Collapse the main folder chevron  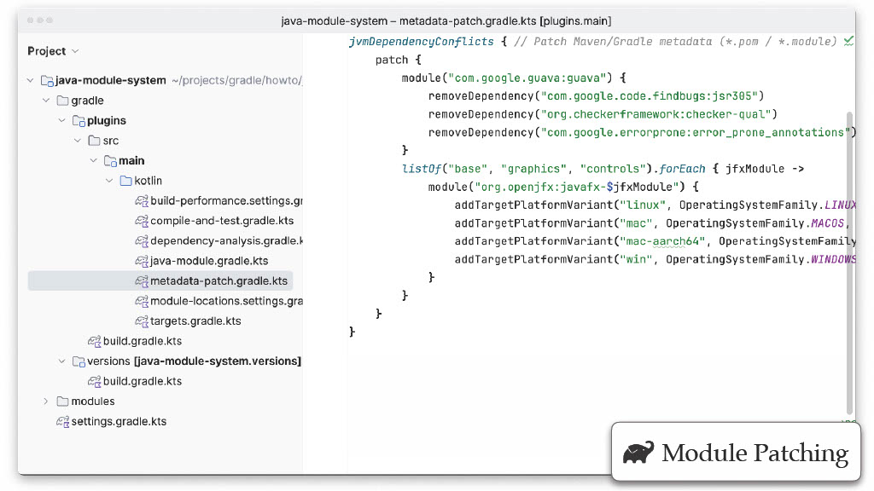click(x=93, y=161)
